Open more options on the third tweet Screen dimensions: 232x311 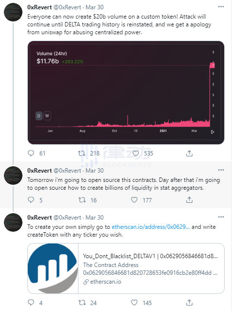[x=221, y=217]
